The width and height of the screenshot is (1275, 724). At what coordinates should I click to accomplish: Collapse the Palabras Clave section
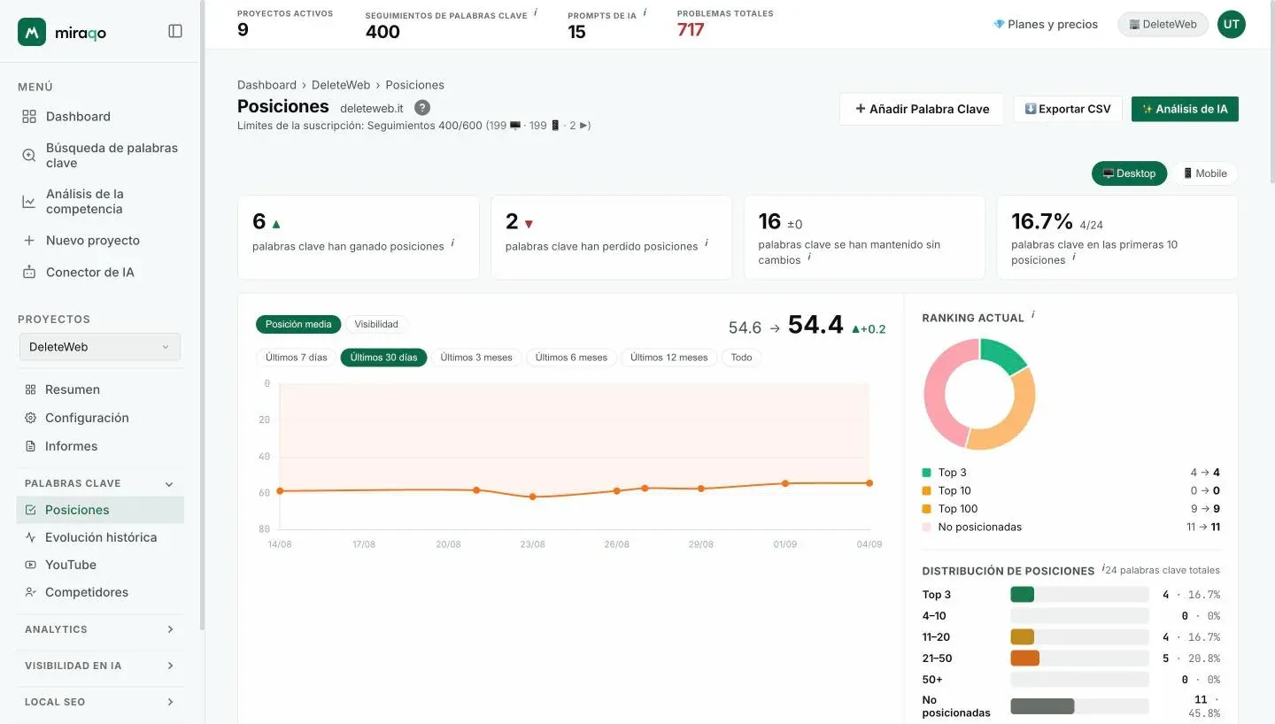[169, 484]
